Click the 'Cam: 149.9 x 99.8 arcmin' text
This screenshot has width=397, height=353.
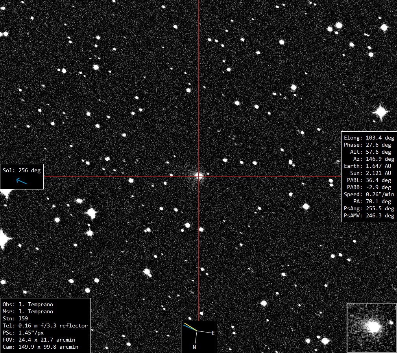click(x=40, y=347)
